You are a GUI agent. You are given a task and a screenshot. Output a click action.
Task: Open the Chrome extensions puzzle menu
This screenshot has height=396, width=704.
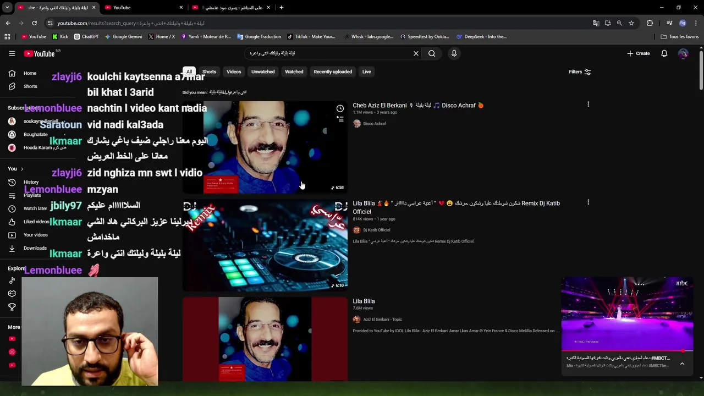(x=650, y=23)
